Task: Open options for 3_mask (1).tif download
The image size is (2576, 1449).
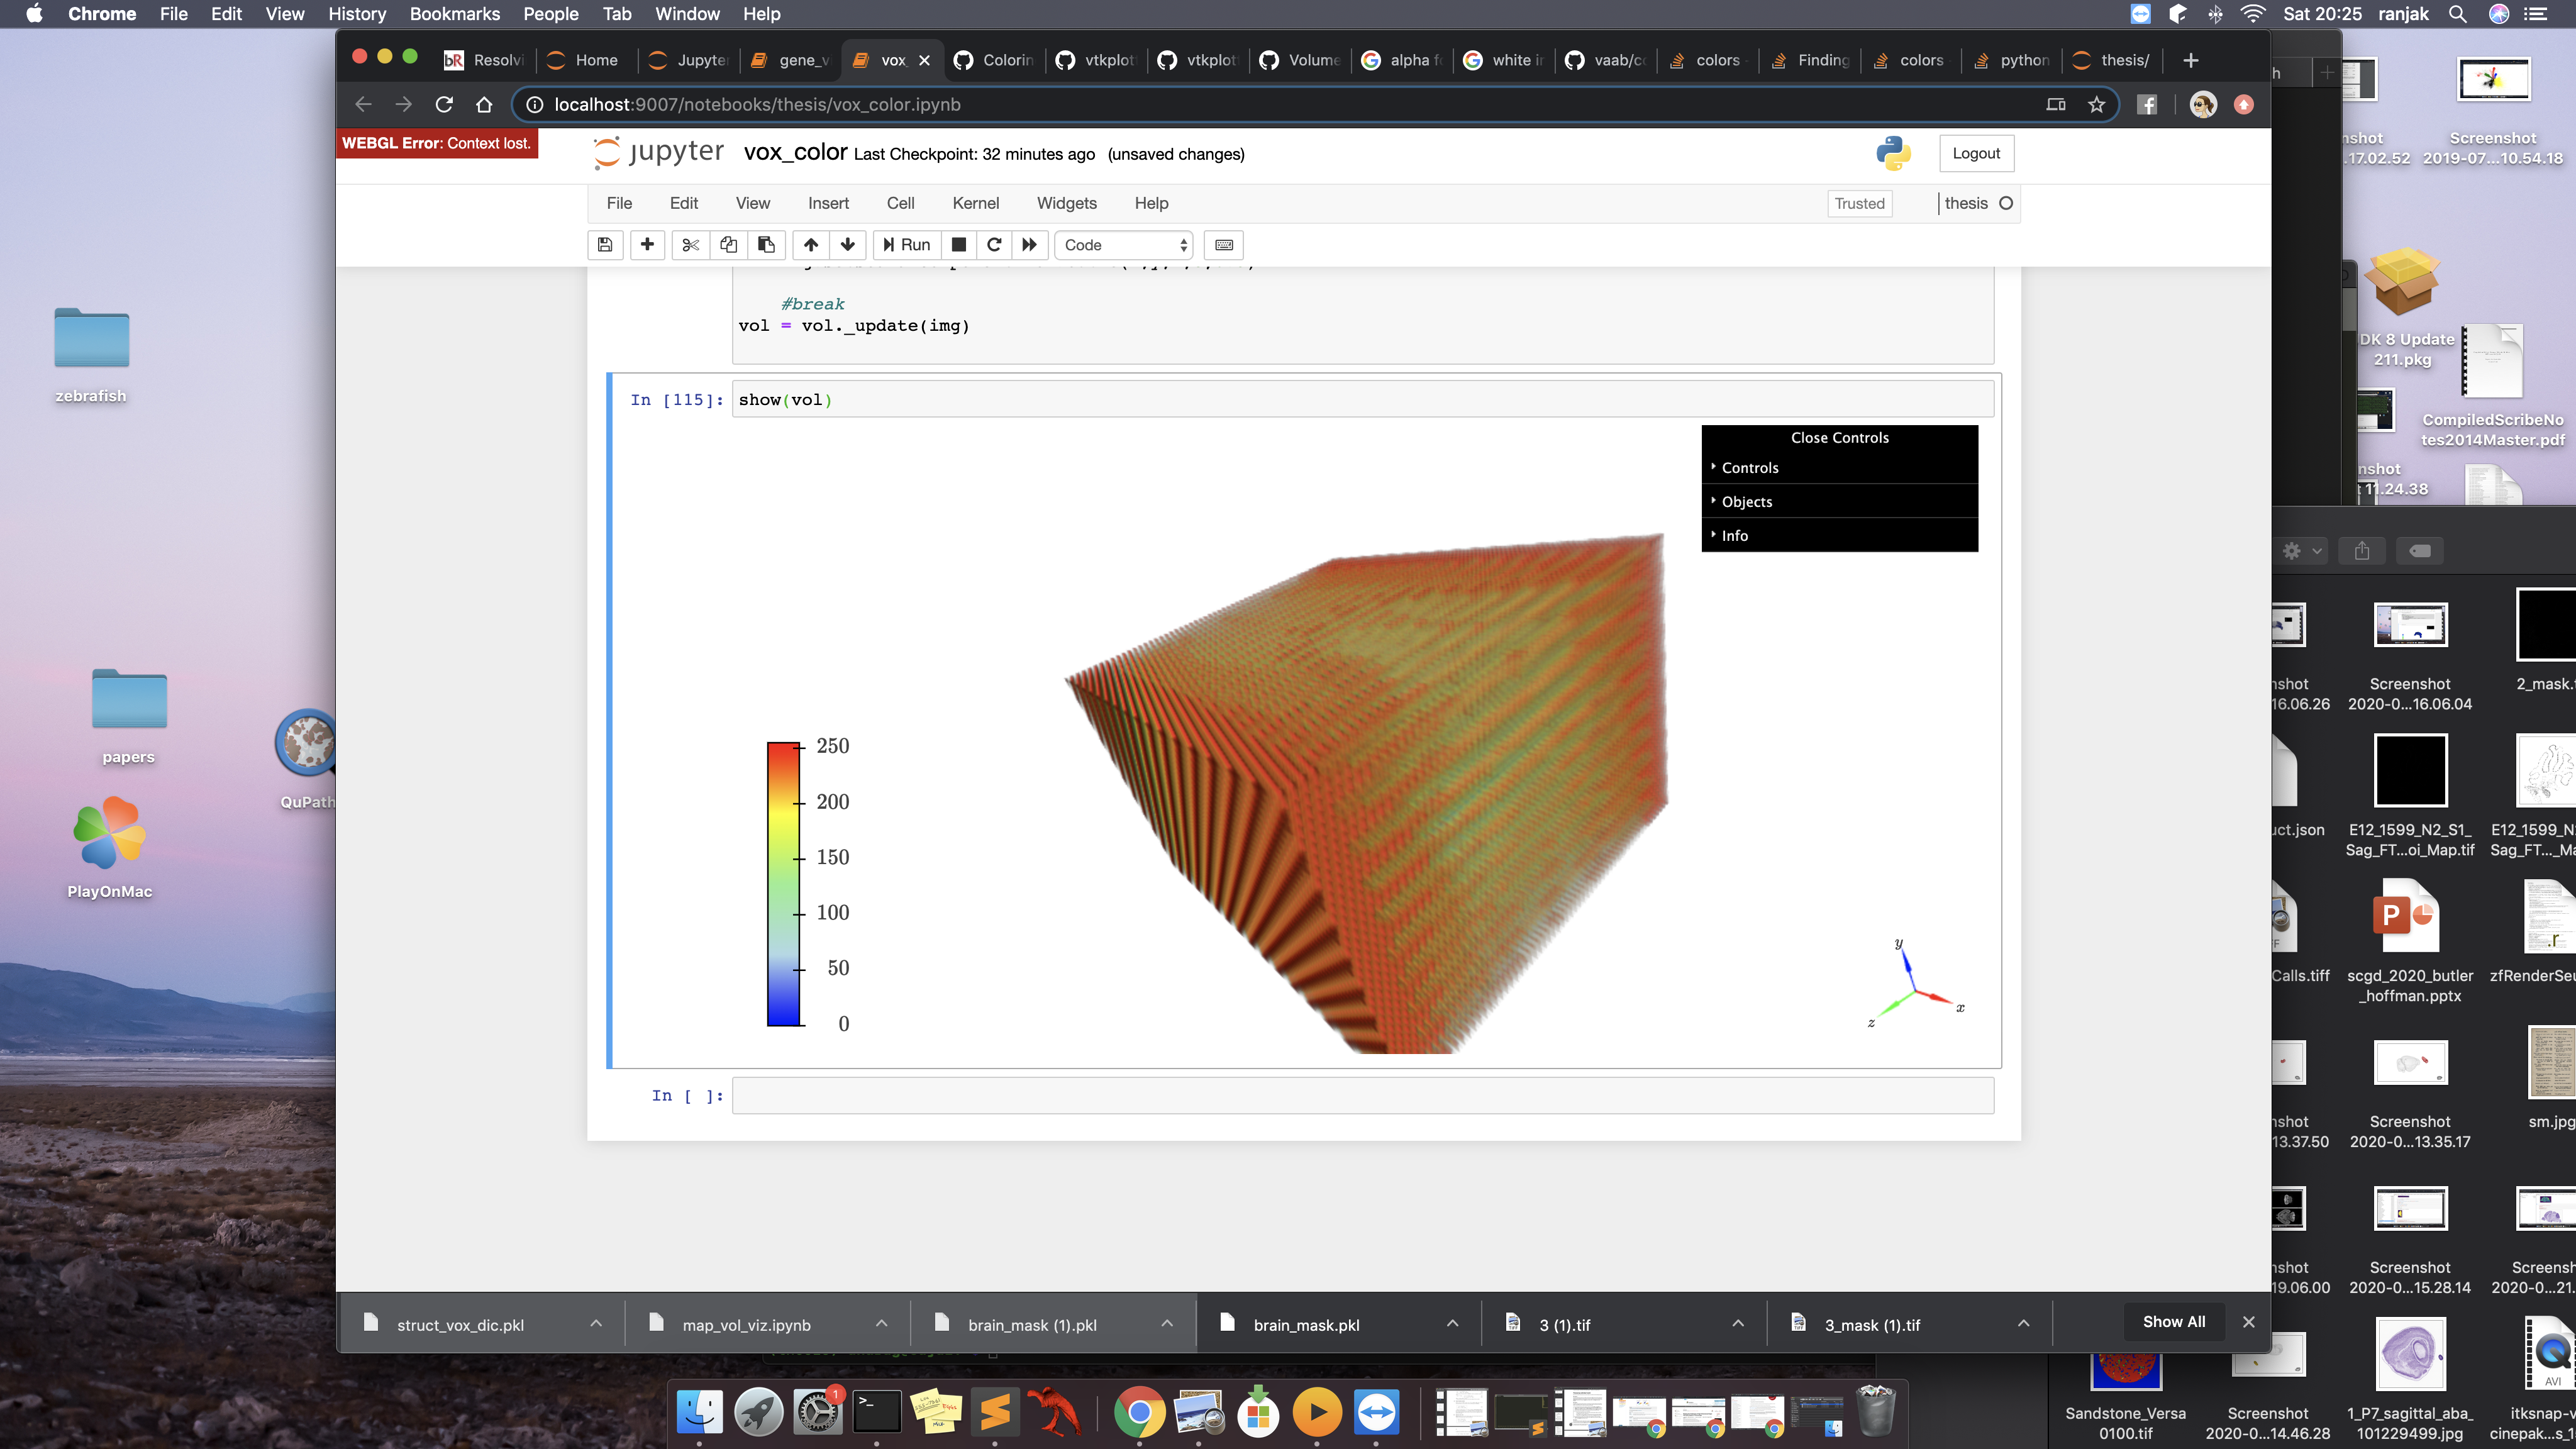Action: click(2023, 1323)
